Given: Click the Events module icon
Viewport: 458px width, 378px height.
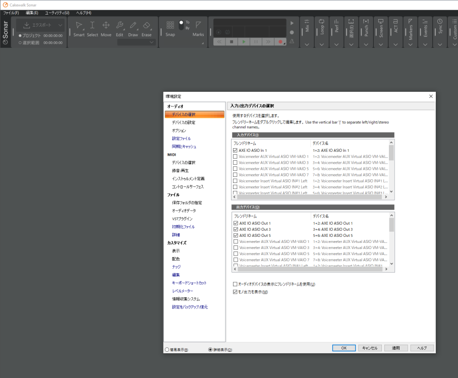Looking at the screenshot, I should coord(425,21).
